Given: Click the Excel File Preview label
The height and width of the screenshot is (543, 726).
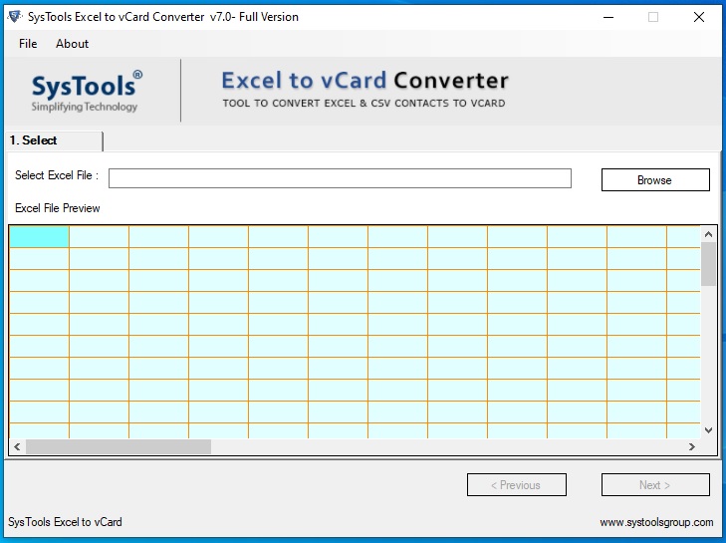Looking at the screenshot, I should pyautogui.click(x=58, y=208).
